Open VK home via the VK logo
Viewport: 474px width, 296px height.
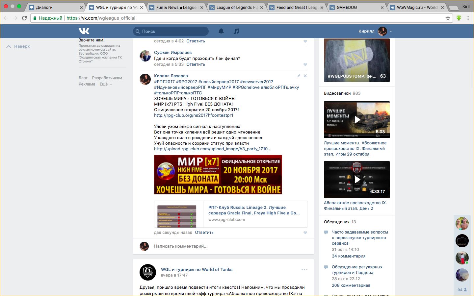click(x=84, y=31)
